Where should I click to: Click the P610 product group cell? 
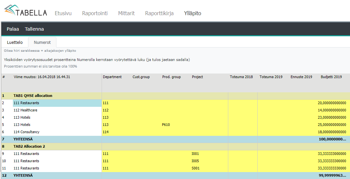(166, 125)
